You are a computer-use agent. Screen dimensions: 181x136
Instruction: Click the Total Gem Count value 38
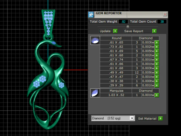click(x=162, y=22)
